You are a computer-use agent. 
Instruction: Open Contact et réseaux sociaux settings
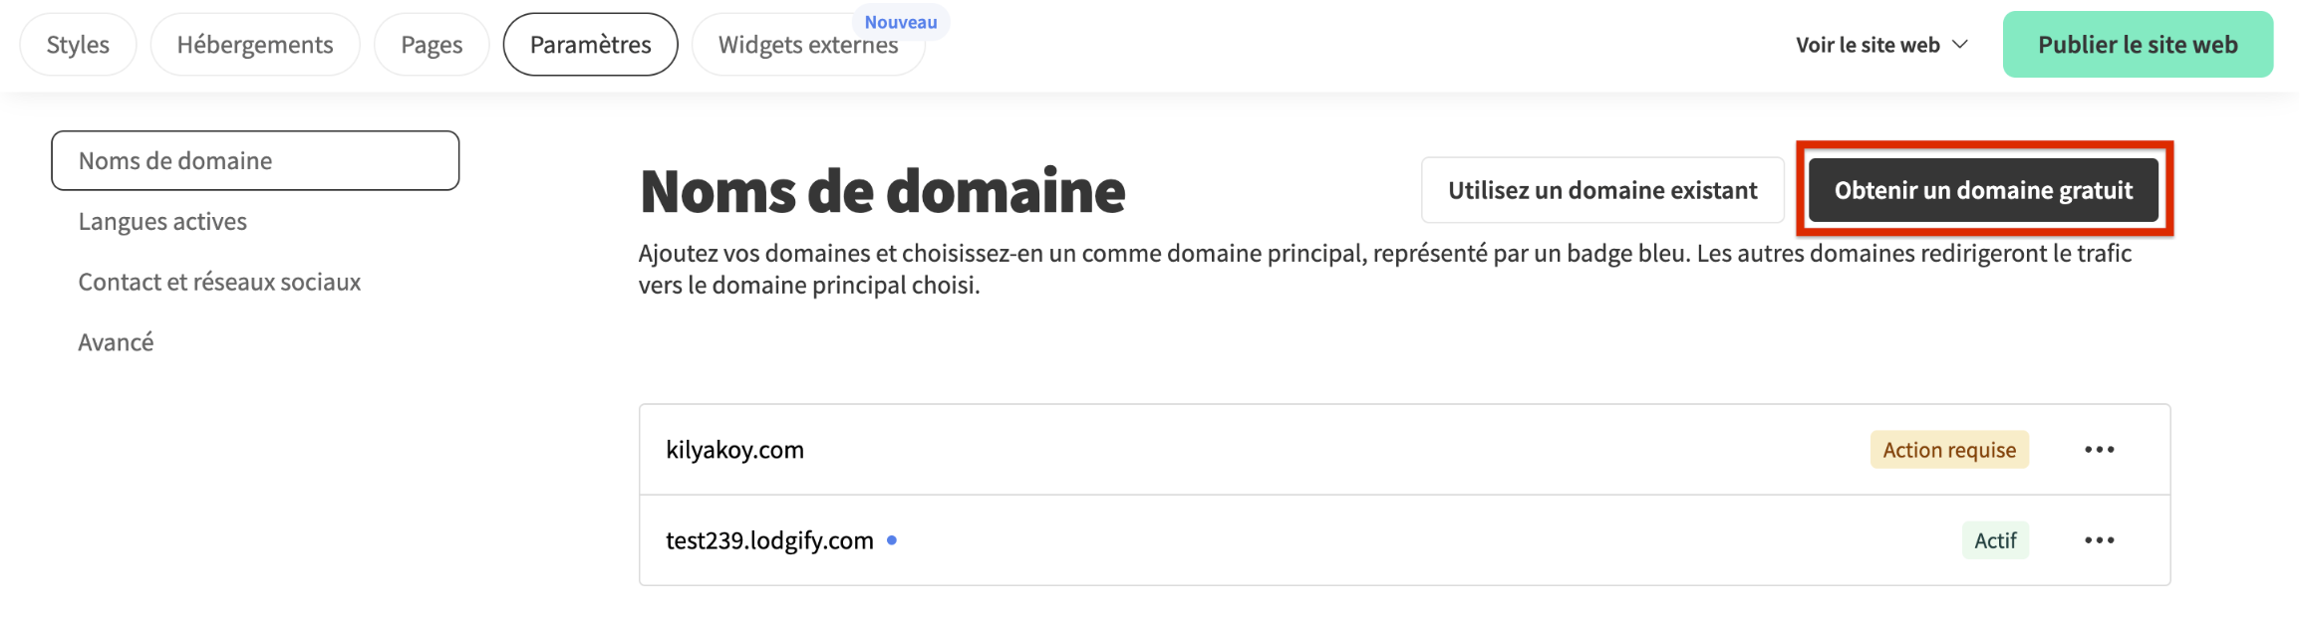coord(219,282)
